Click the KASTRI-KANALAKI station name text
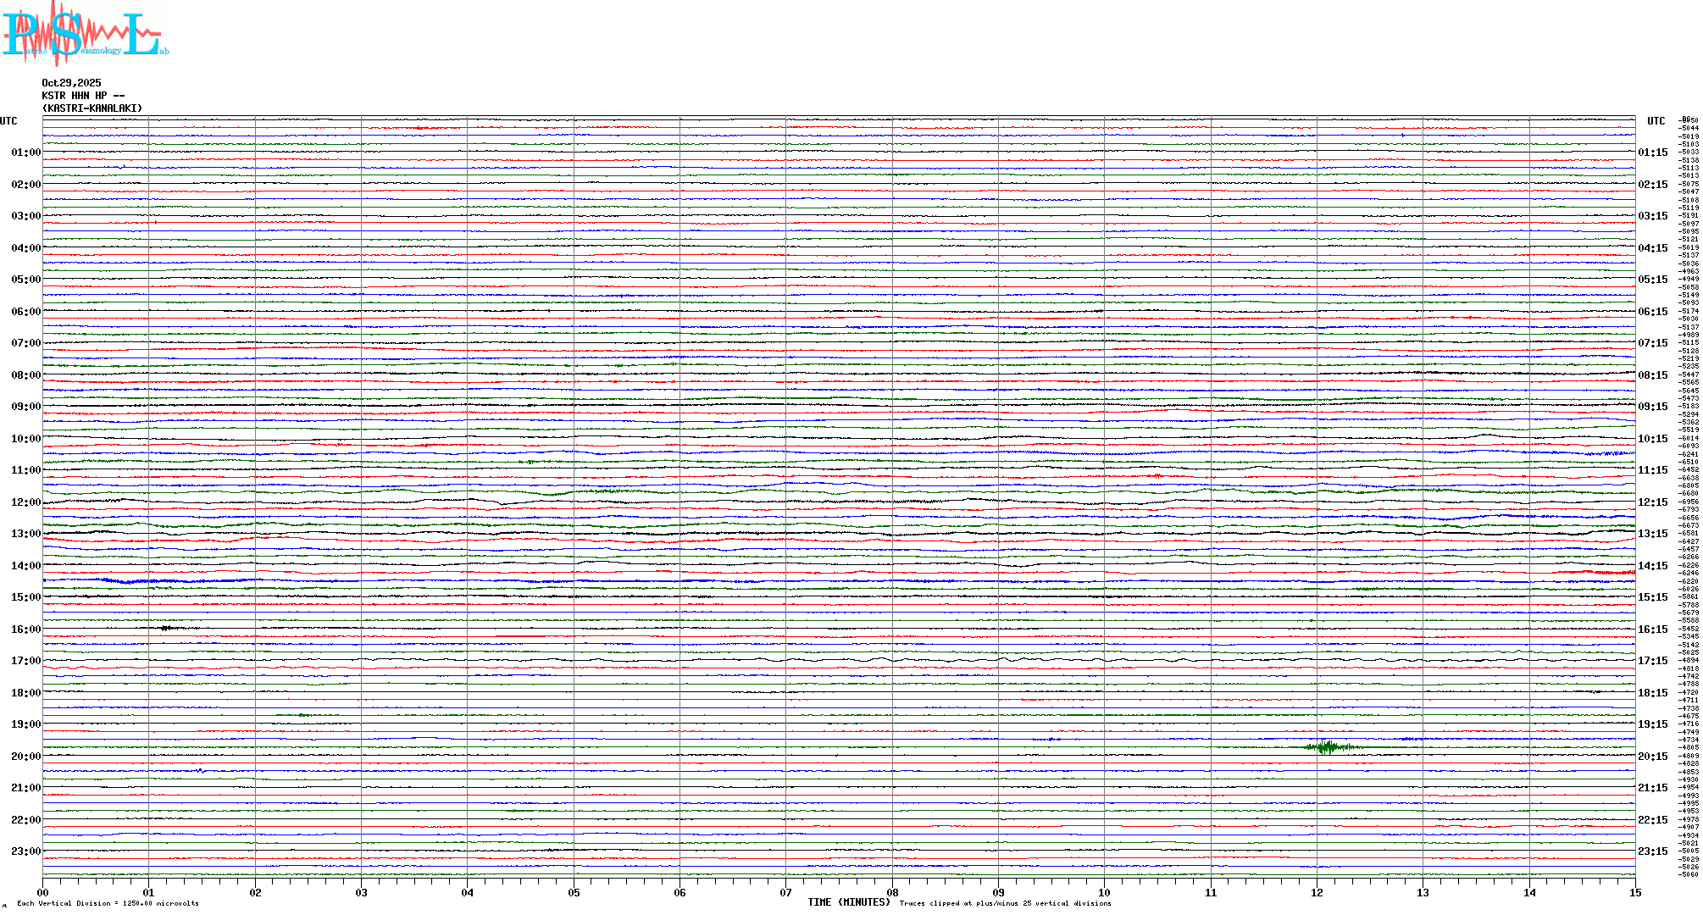The height and width of the screenshot is (915, 1703). [x=92, y=108]
